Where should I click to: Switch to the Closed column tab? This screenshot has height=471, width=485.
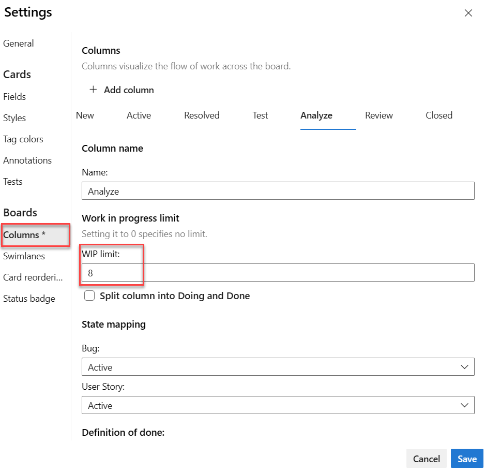(439, 115)
